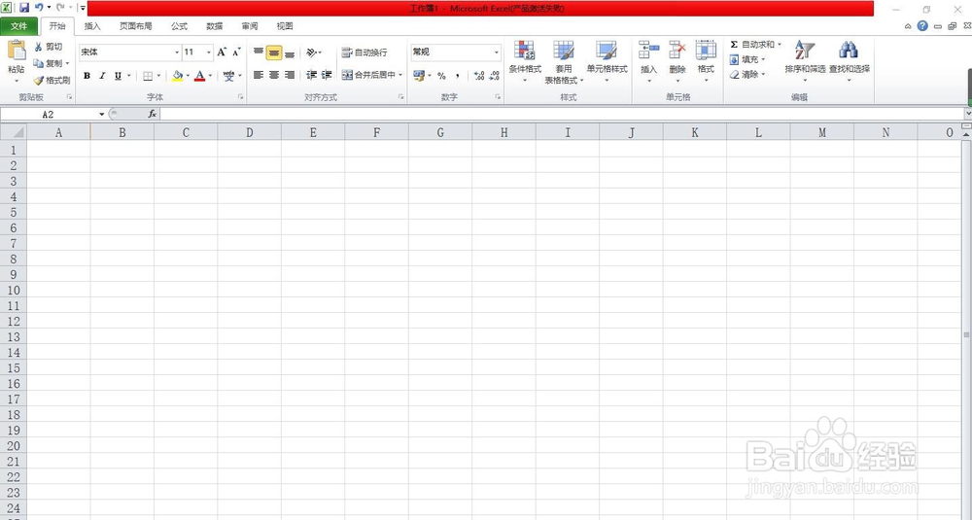Open Format as Table (套用表格格式)
The image size is (972, 520).
click(x=564, y=60)
